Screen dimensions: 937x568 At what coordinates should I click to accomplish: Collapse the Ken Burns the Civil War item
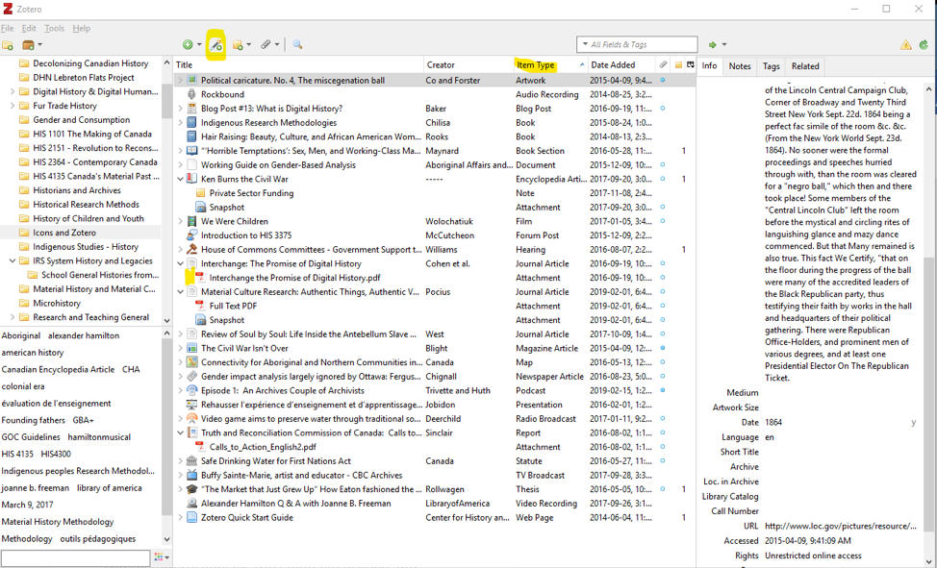click(180, 179)
